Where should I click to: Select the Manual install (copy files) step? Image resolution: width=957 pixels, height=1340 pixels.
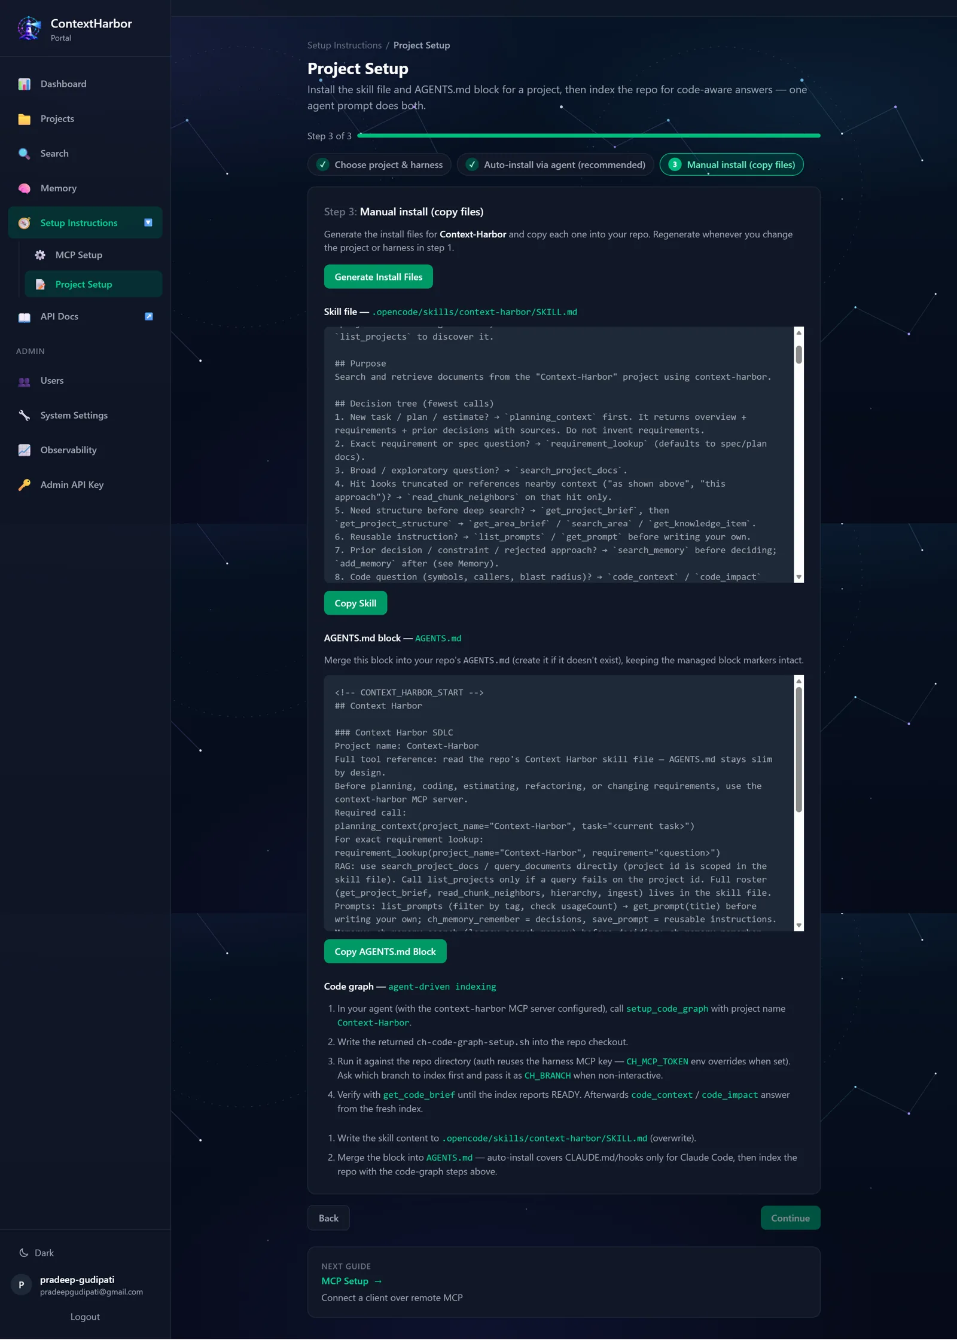(732, 164)
